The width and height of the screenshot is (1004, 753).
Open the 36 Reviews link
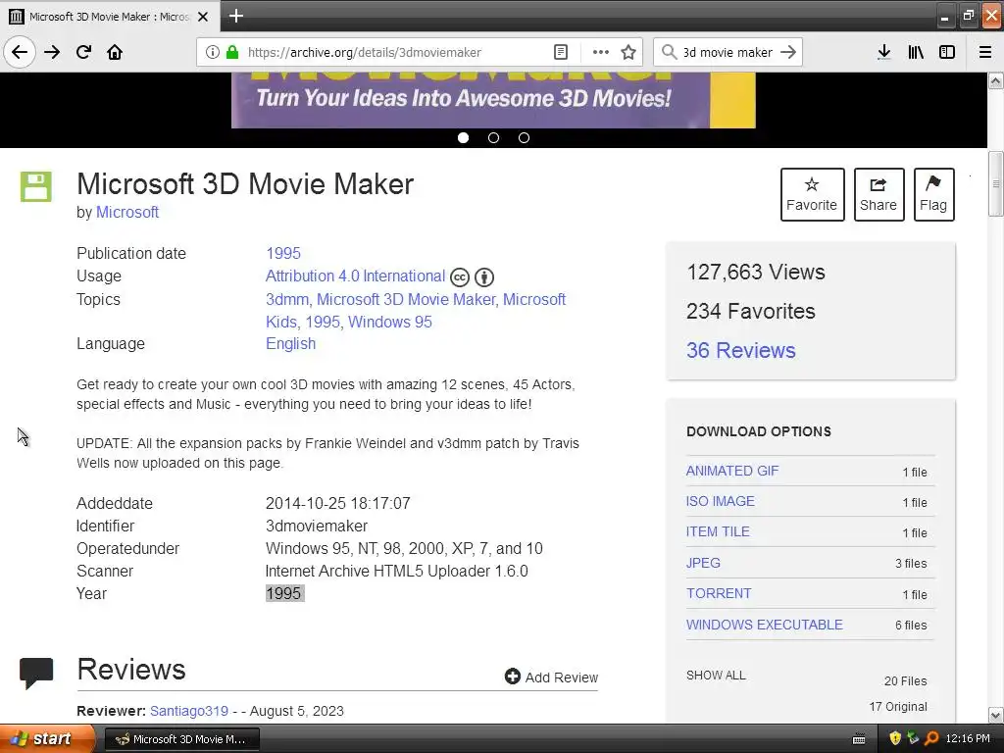[741, 350]
